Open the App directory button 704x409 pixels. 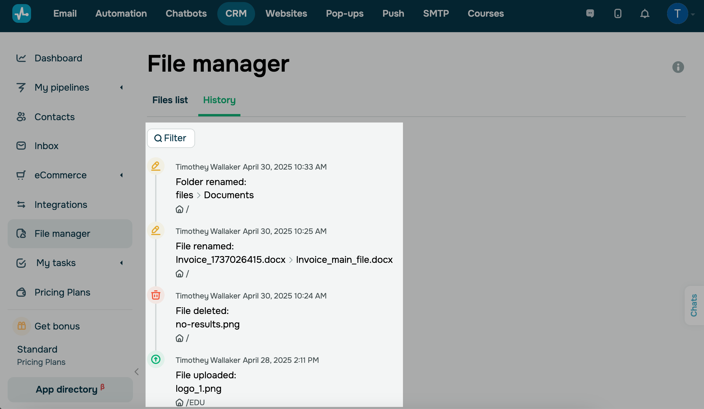70,389
